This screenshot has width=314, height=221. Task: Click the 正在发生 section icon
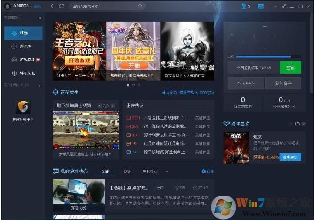click(x=55, y=92)
